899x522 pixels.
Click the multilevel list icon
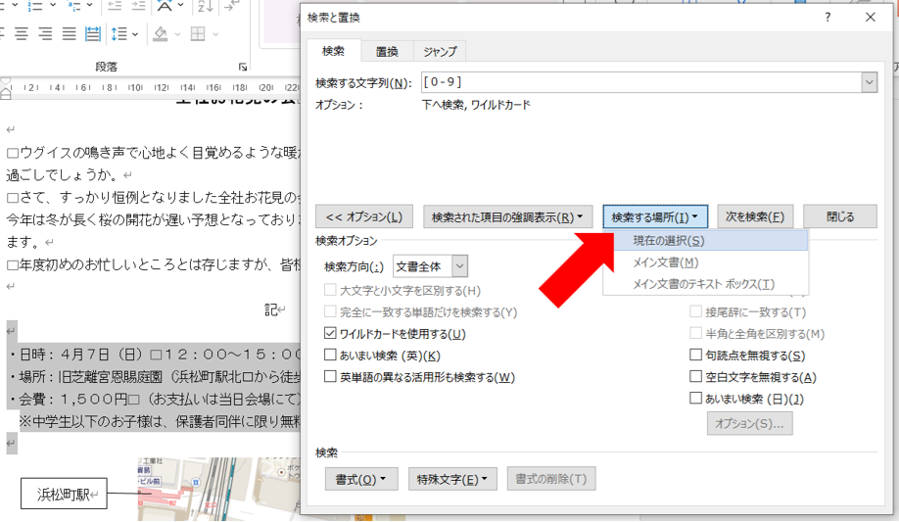(74, 6)
